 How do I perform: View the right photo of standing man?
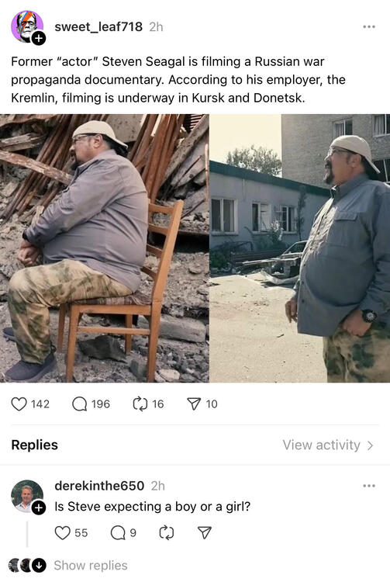click(x=300, y=248)
